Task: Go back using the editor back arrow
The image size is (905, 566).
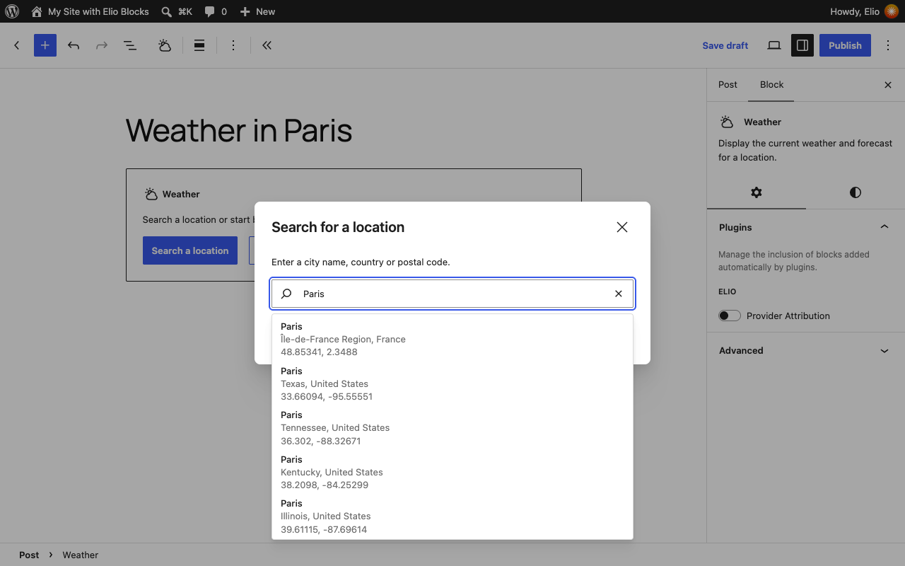Action: [x=17, y=45]
